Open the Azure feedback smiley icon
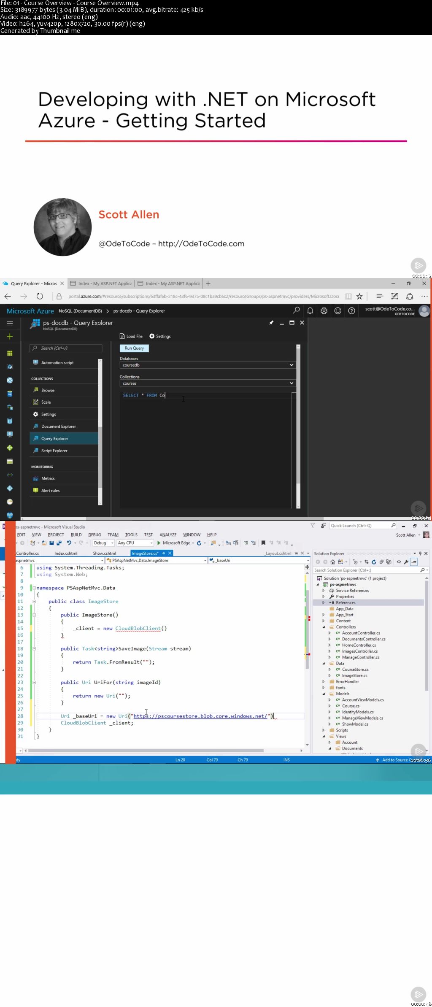The width and height of the screenshot is (432, 1007). point(338,310)
